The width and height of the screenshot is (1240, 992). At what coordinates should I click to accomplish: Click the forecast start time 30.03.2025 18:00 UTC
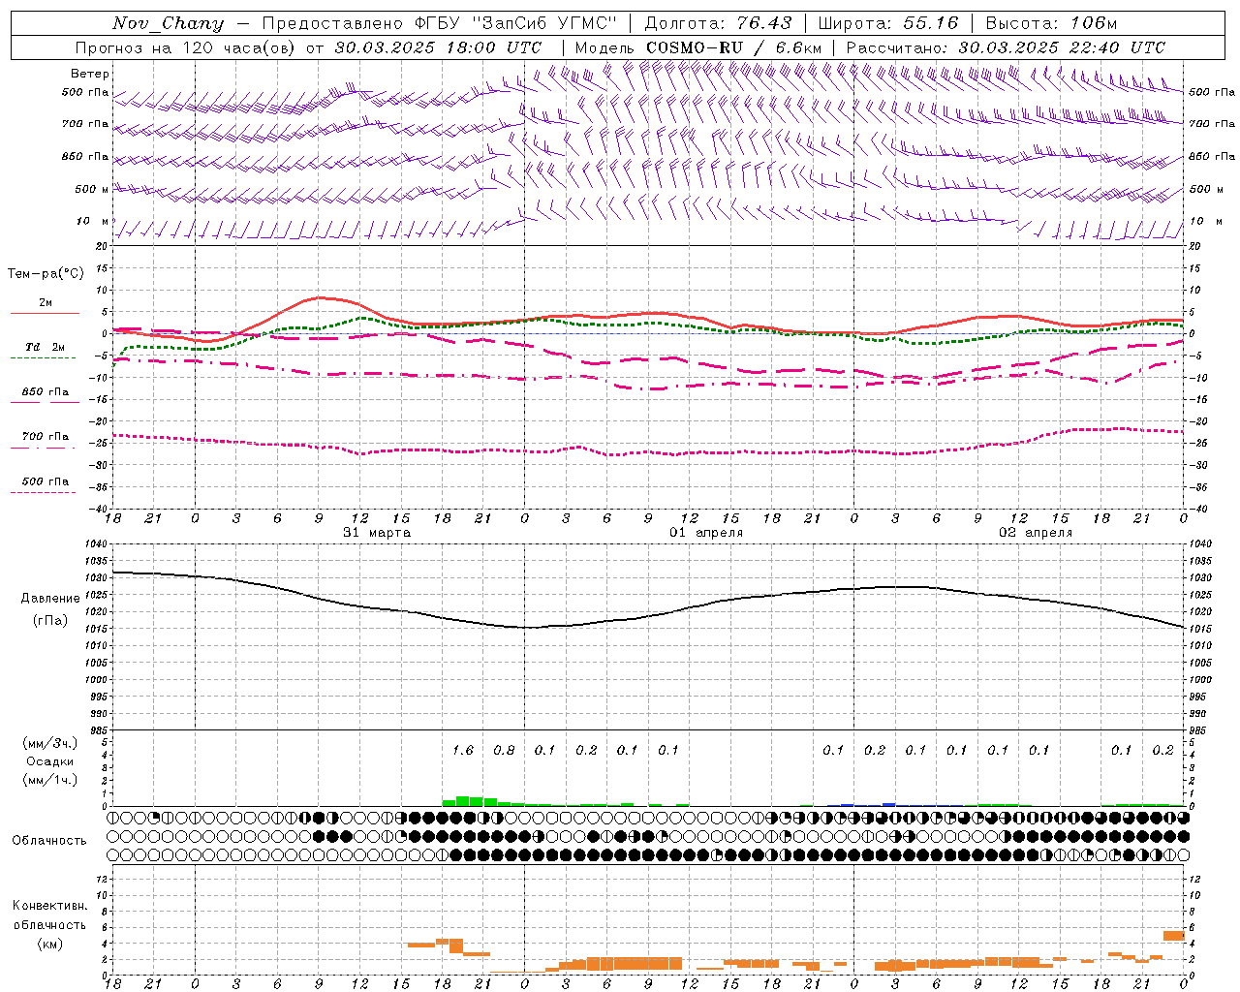click(439, 47)
